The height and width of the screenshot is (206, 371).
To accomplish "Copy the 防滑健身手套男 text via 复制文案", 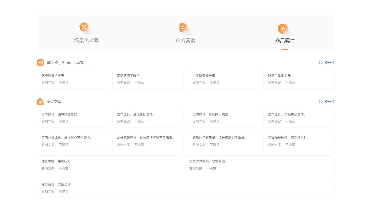I will click(48, 83).
